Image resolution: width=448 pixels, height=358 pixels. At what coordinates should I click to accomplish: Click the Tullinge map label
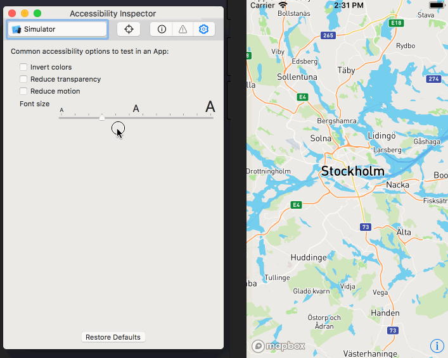pyautogui.click(x=277, y=278)
